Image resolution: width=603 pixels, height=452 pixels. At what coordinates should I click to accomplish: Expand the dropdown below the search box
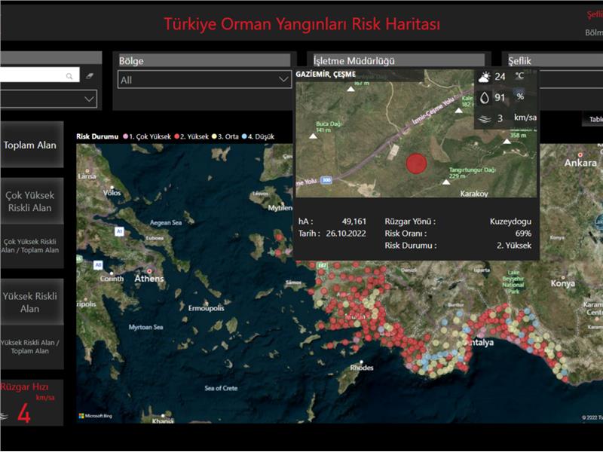click(x=48, y=99)
